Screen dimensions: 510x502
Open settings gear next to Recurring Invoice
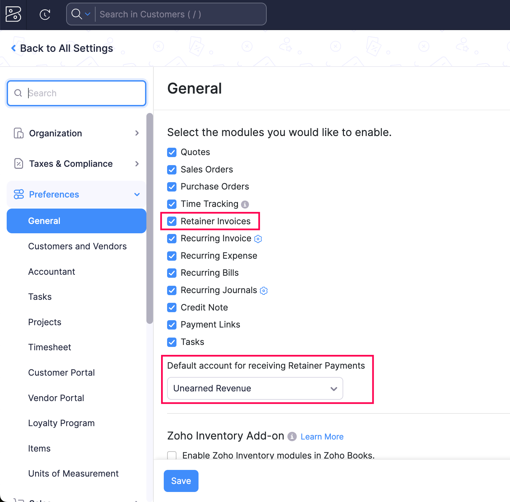(258, 239)
